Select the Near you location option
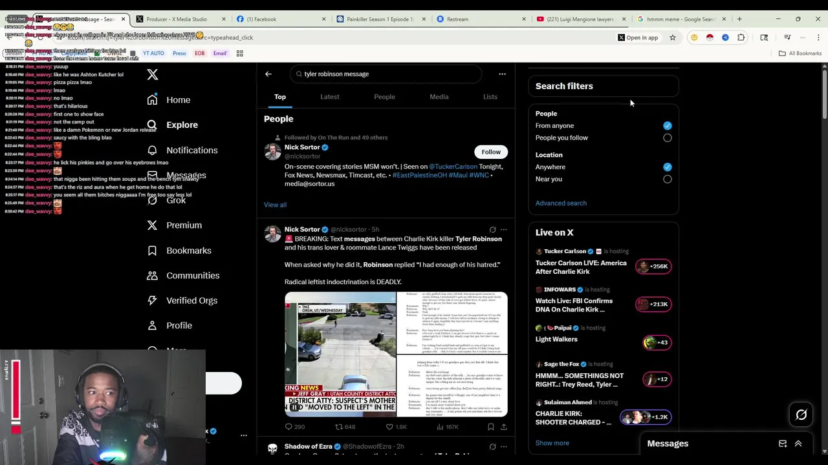The image size is (828, 465). 668,179
